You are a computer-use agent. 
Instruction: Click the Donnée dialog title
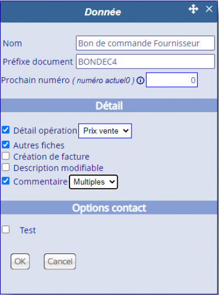(x=103, y=12)
